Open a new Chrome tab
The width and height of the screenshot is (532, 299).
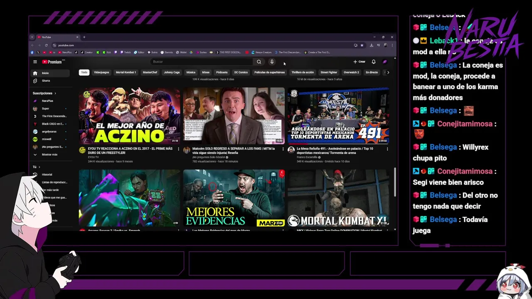[x=84, y=37]
